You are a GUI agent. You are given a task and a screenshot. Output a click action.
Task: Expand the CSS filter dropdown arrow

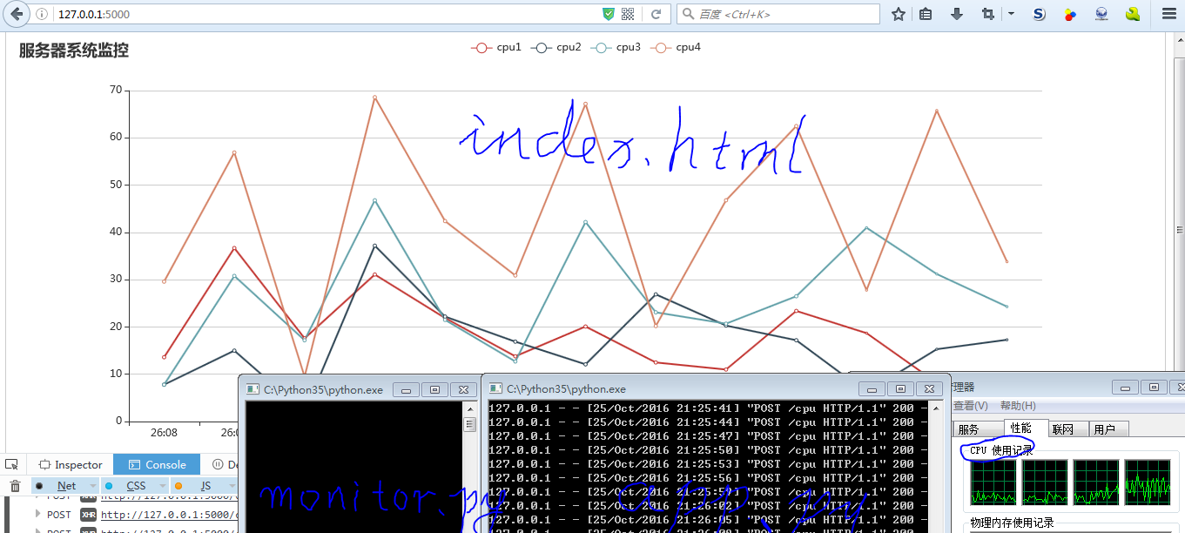(x=163, y=486)
